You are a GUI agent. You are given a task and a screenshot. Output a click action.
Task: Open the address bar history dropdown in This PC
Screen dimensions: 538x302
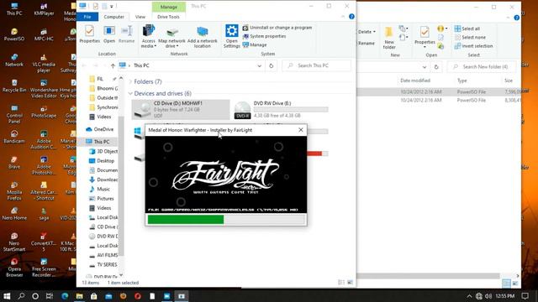[260, 65]
